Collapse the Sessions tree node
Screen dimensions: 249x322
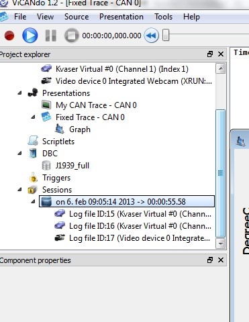(19, 189)
